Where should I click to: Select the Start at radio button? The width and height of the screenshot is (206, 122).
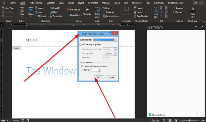(82, 70)
